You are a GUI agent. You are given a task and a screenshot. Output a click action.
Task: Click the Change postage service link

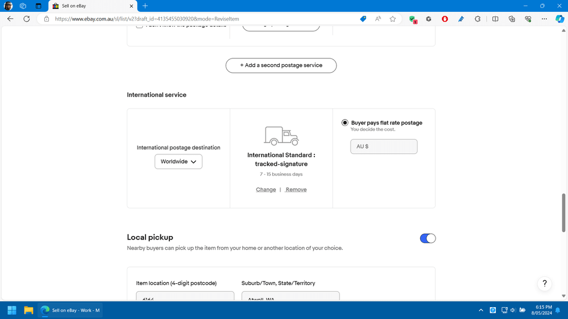coord(266,190)
